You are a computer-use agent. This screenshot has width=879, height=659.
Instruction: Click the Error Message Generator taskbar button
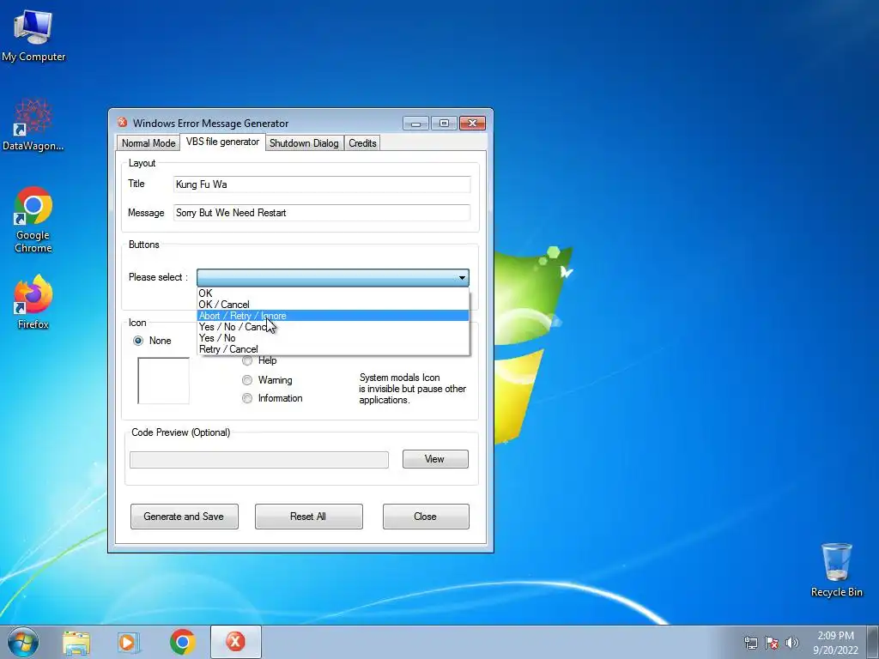tap(235, 642)
